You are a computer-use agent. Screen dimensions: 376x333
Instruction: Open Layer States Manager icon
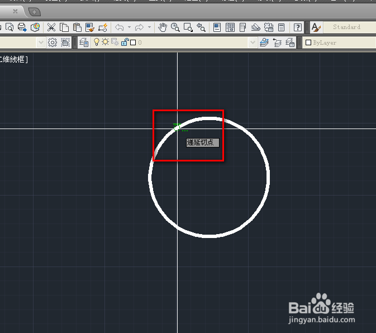(290, 42)
